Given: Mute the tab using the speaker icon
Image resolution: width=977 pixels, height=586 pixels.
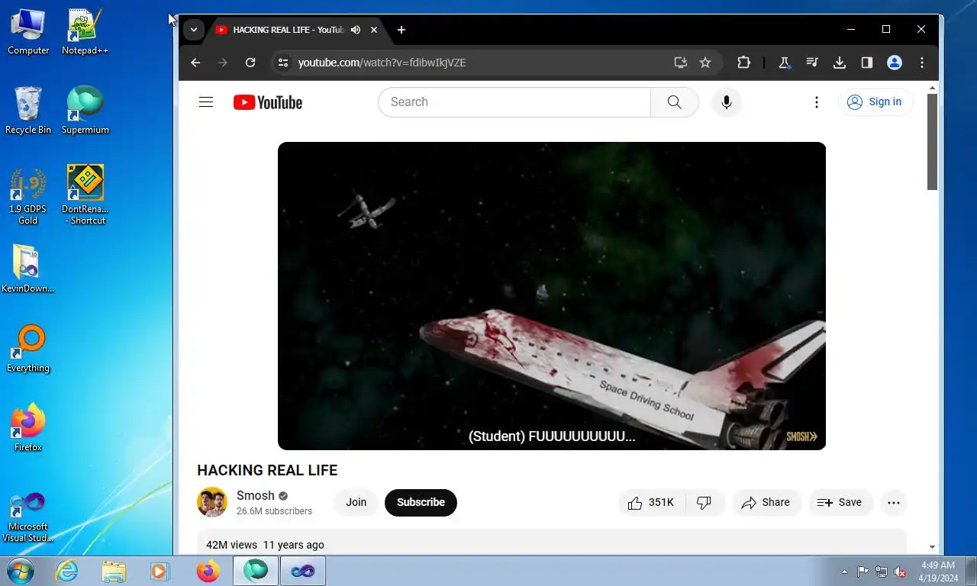Looking at the screenshot, I should click(x=356, y=30).
